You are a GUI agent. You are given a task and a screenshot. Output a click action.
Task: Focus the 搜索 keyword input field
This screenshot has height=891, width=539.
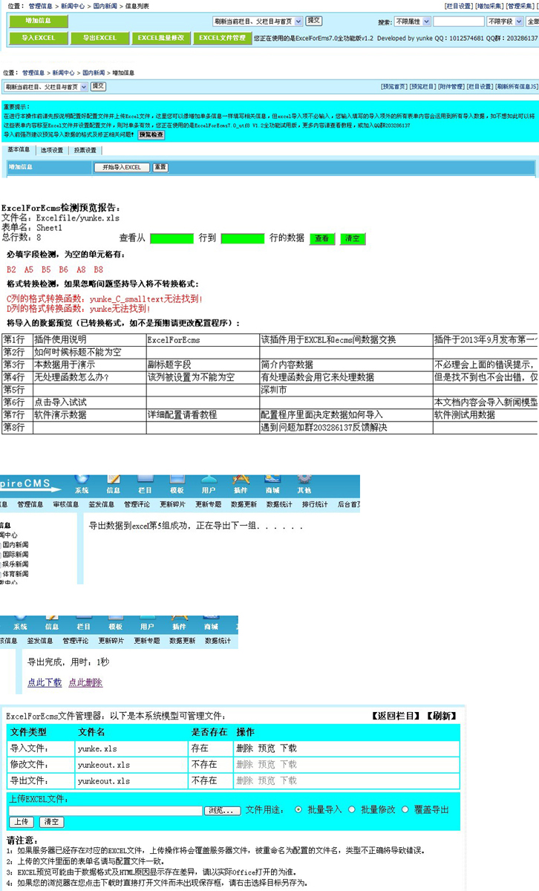click(458, 22)
